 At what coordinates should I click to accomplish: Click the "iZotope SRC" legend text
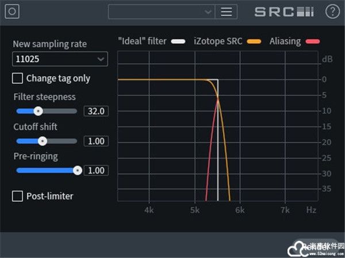click(218, 41)
